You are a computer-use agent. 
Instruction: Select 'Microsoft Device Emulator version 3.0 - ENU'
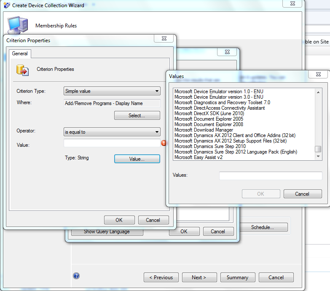click(219, 97)
